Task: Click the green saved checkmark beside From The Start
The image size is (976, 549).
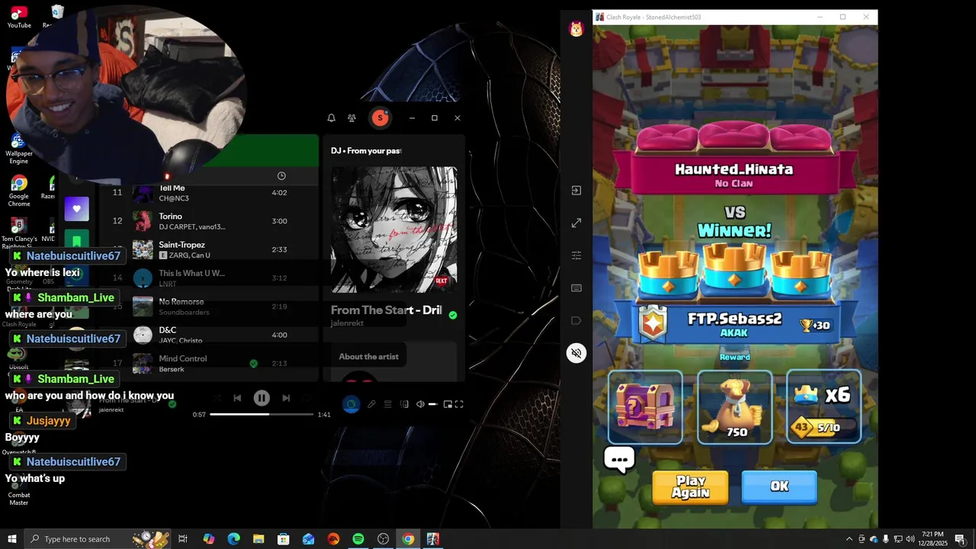Action: 453,315
